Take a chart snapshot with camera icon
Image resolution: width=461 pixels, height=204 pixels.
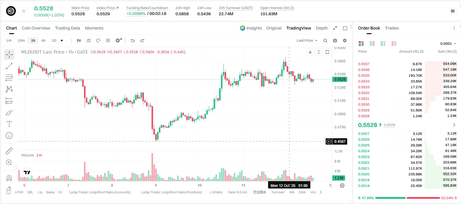pos(335,40)
